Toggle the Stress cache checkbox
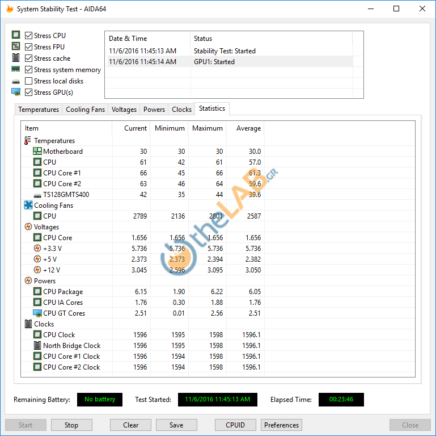This screenshot has height=436, width=436. tap(29, 58)
